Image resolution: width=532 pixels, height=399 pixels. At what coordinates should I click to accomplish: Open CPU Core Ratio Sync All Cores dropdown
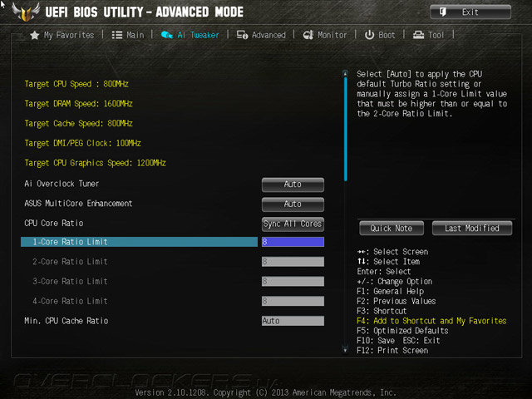click(293, 224)
